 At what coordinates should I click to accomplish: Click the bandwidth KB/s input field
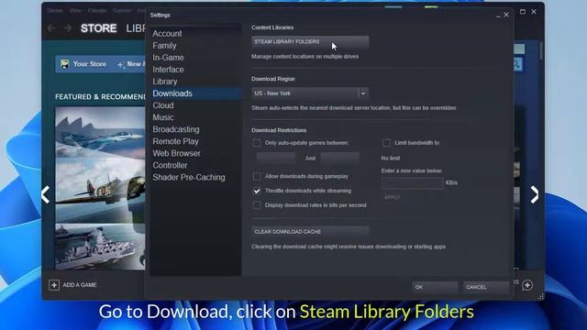(412, 183)
